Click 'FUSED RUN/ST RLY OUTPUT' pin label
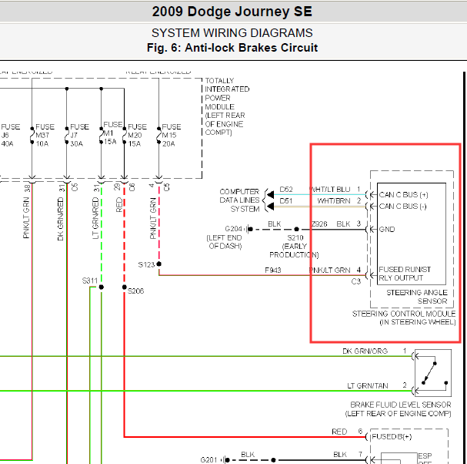Image resolution: width=467 pixels, height=464 pixels. (x=405, y=274)
